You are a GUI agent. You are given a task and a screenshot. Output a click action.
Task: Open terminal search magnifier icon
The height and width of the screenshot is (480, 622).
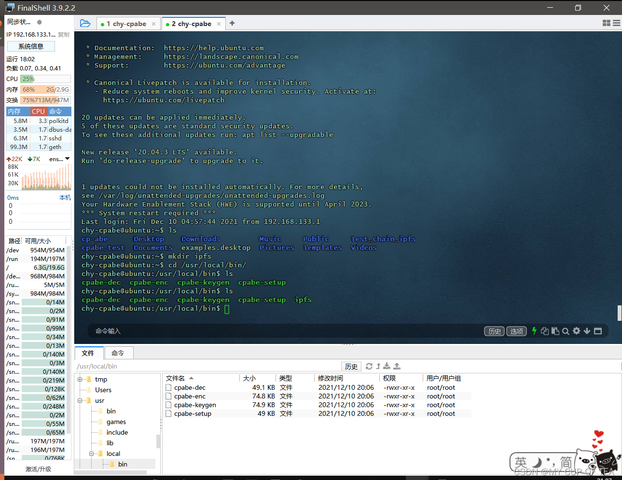pyautogui.click(x=566, y=331)
